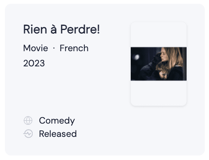
Task: Click the blank area above the poster image
Action: click(158, 35)
